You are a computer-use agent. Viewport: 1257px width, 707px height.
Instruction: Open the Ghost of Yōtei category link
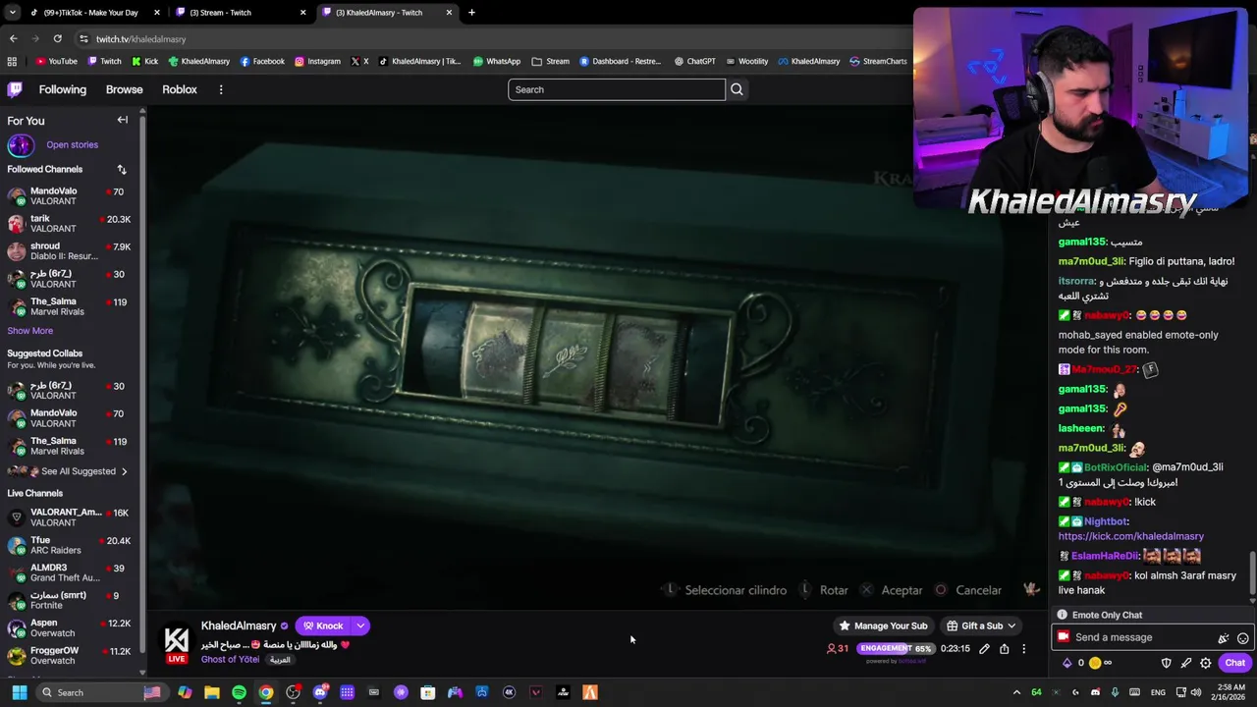[230, 659]
